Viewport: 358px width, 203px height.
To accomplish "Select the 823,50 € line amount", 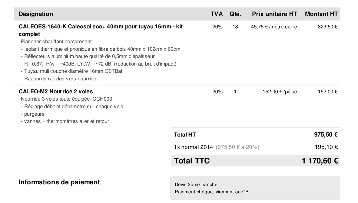I will (327, 27).
